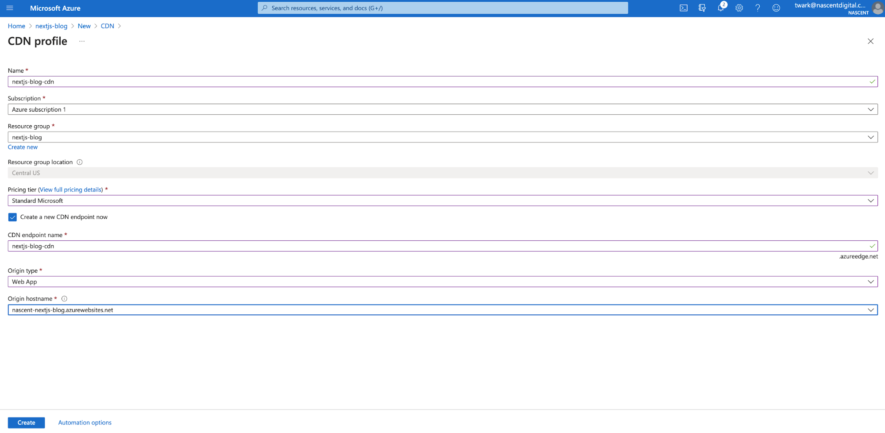885x433 pixels.
Task: Go to CDN breadcrumb
Action: pyautogui.click(x=108, y=26)
